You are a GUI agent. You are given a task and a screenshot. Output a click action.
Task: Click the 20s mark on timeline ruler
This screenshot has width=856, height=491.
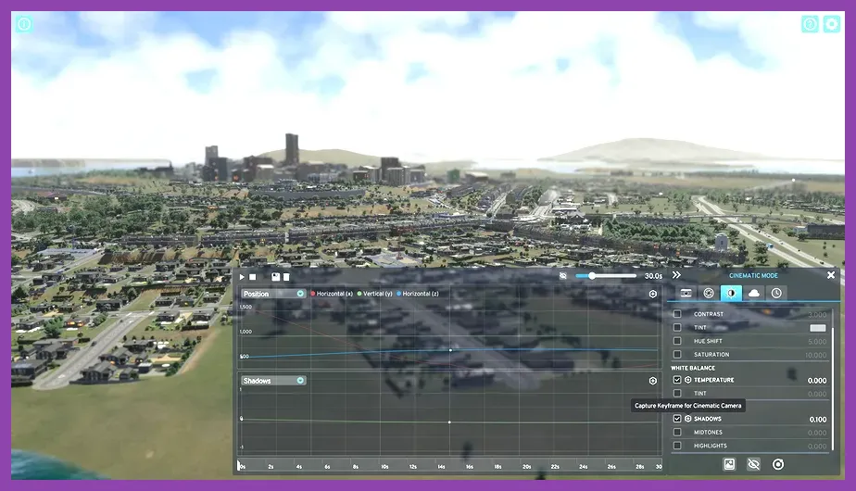(x=526, y=466)
